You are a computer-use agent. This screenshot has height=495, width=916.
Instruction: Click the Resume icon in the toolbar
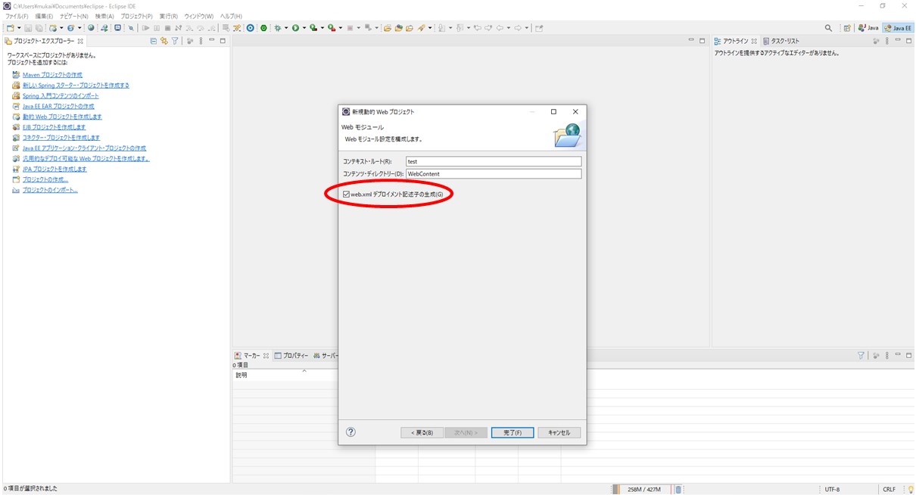146,28
